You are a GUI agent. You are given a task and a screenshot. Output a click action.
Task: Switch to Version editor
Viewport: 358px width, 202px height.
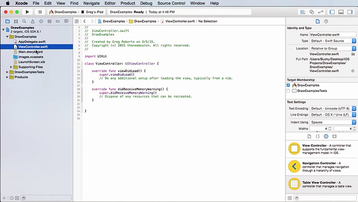tap(321, 12)
